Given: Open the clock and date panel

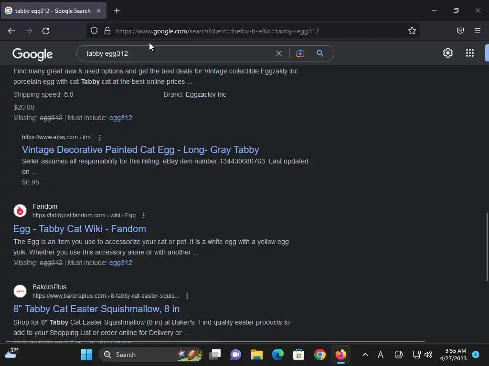Looking at the screenshot, I should [453, 355].
